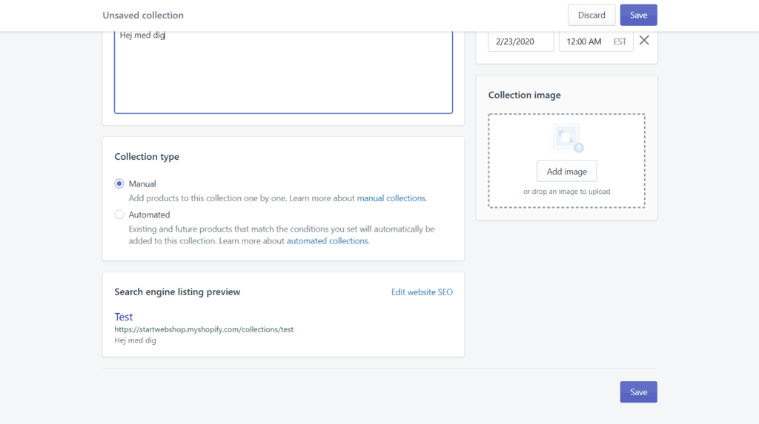Click the Test search preview title
This screenshot has height=424, width=759.
click(124, 317)
